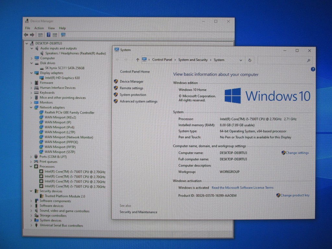Viewport: 332px width, 249px height.
Task: Select the Speakers / Headphones speaker icon
Action: click(42, 53)
